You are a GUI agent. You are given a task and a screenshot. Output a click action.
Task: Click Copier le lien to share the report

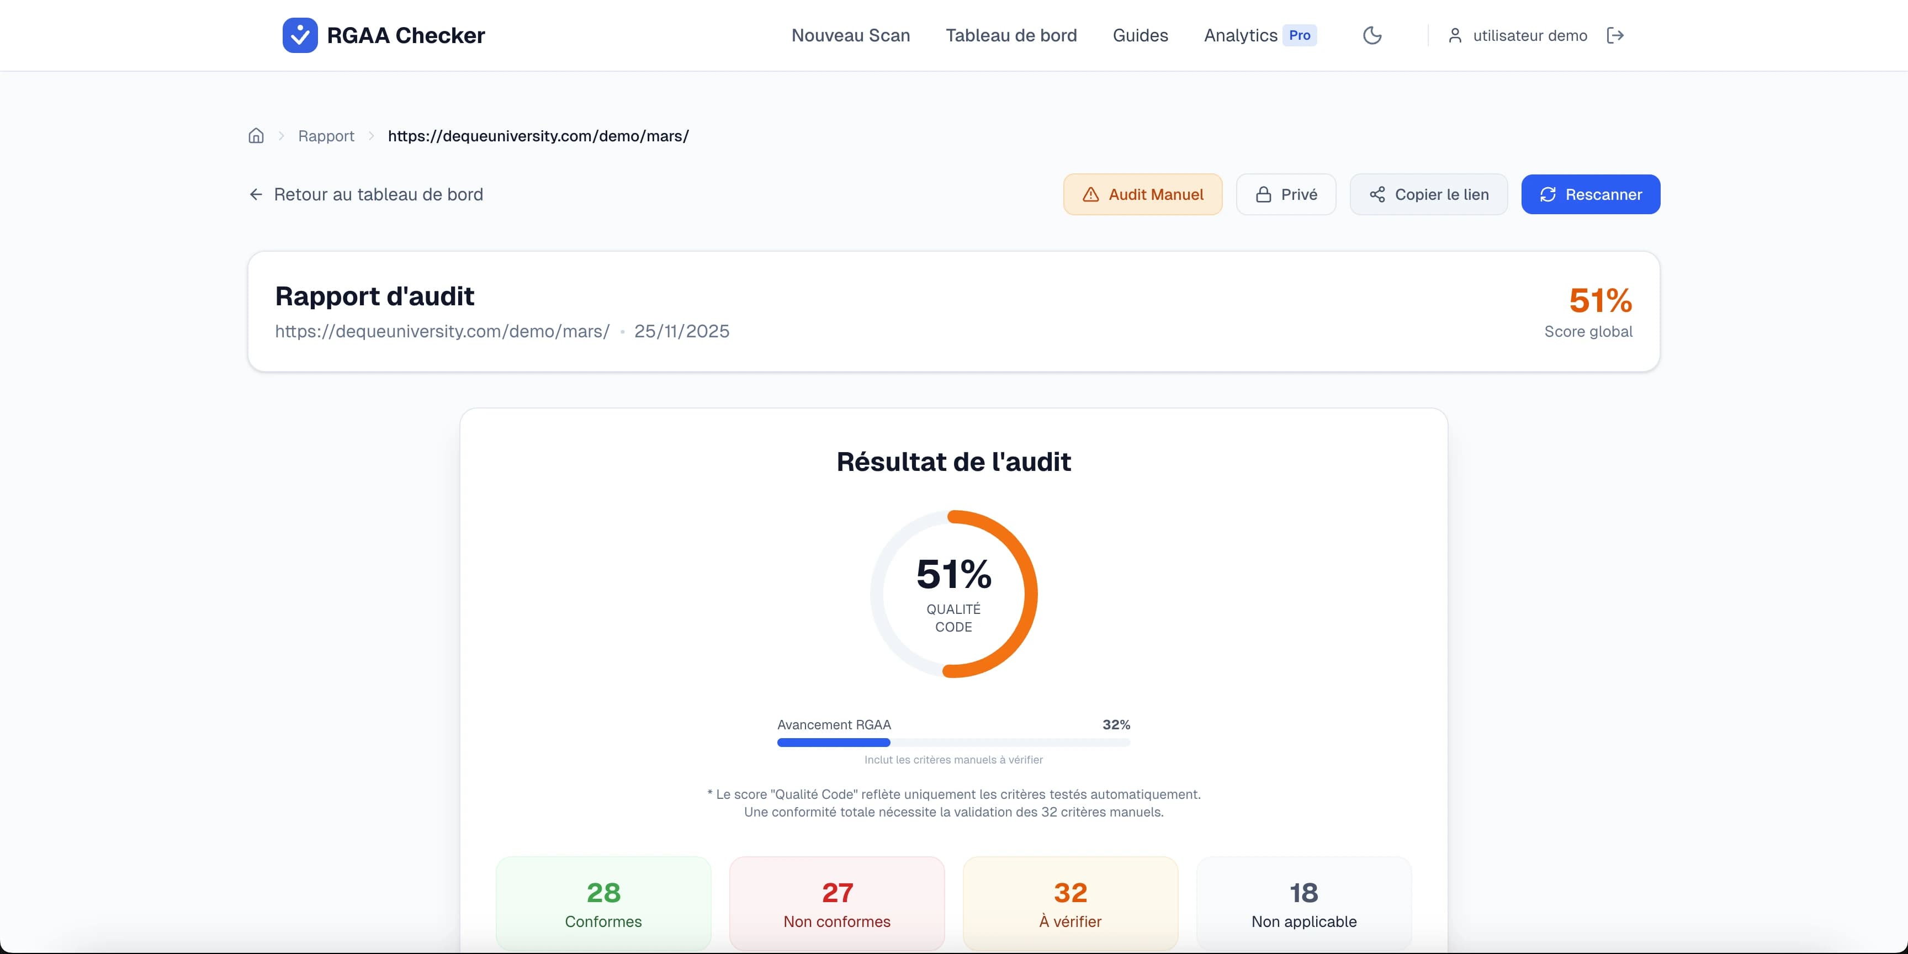(1428, 194)
